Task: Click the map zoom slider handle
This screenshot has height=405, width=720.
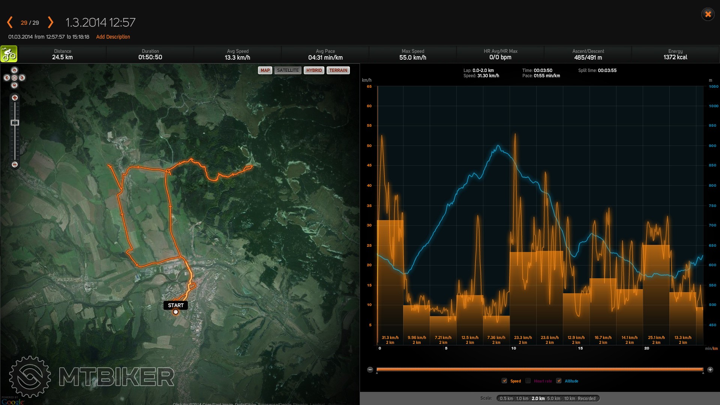Action: [x=15, y=123]
